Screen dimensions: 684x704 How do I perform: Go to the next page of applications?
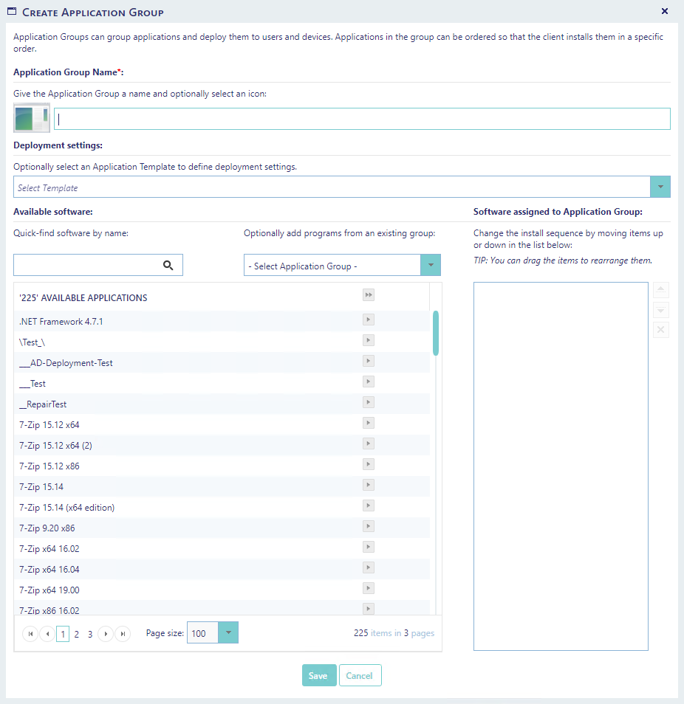tap(106, 634)
